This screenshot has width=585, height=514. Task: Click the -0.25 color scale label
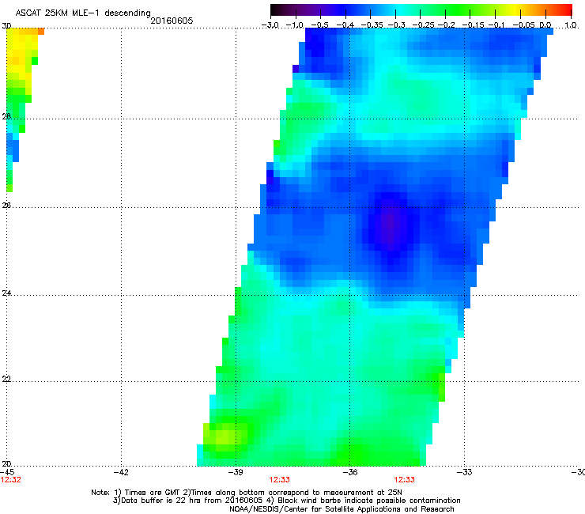point(423,25)
